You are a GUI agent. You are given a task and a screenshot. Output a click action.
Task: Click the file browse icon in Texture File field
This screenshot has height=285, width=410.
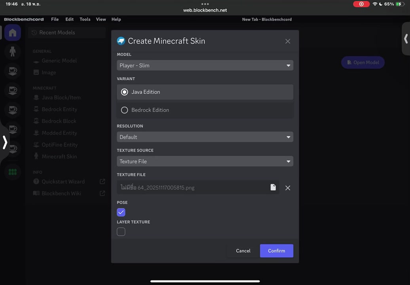pyautogui.click(x=273, y=187)
